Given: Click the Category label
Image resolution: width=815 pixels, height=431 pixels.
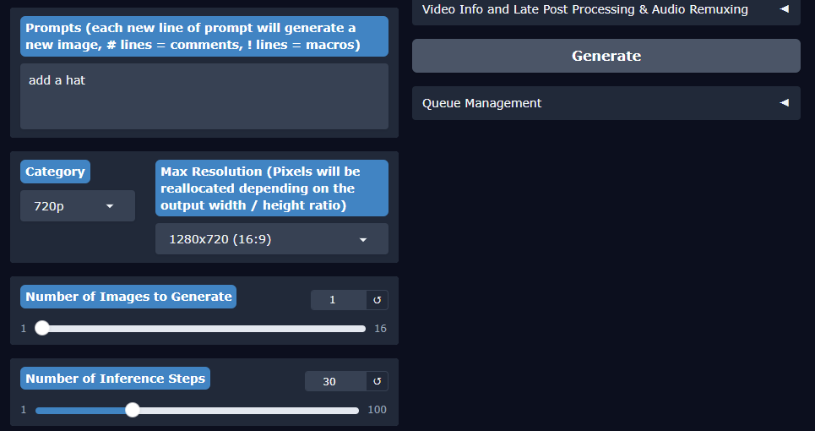Looking at the screenshot, I should pos(55,172).
